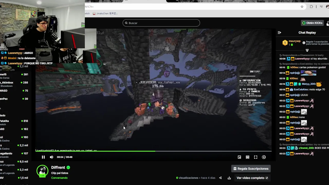The width and height of the screenshot is (329, 185).
Task: Download the clip via download icon
Action: point(229,178)
